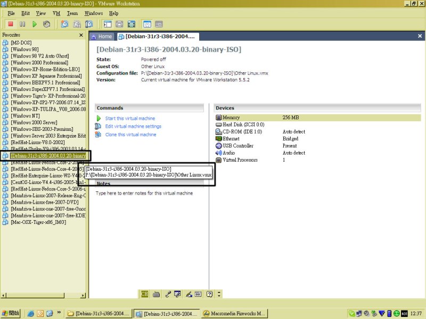Image resolution: width=426 pixels, height=319 pixels.
Task: Select [RedHat-Linux-V8.0-2002] favorite
Action: coord(37,142)
